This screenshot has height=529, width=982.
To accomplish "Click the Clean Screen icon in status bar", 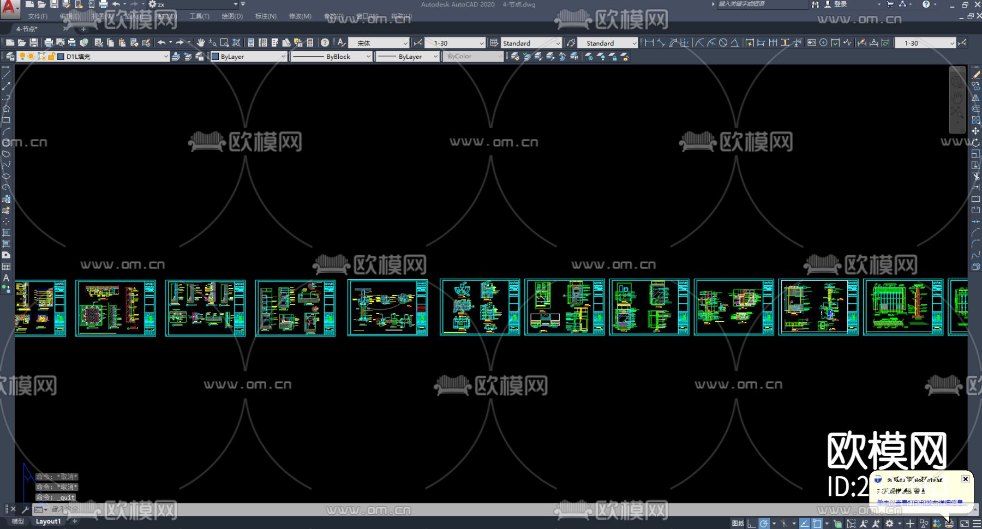I will pos(964,524).
